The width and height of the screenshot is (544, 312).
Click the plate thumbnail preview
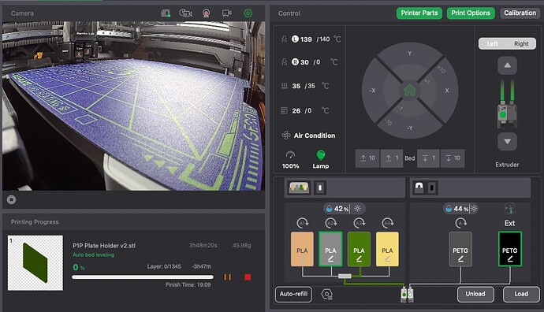coord(35,263)
